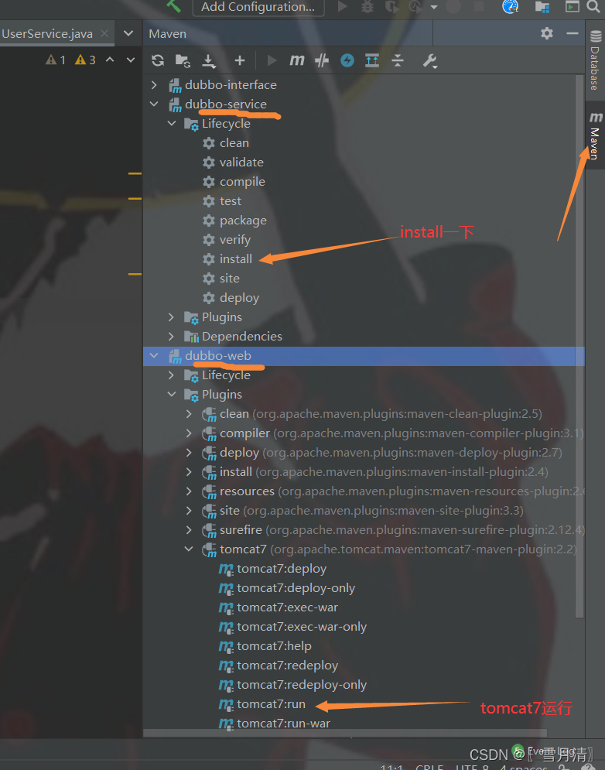The height and width of the screenshot is (770, 605).
Task: Click Download Sources and Documentation icon
Action: coord(209,60)
